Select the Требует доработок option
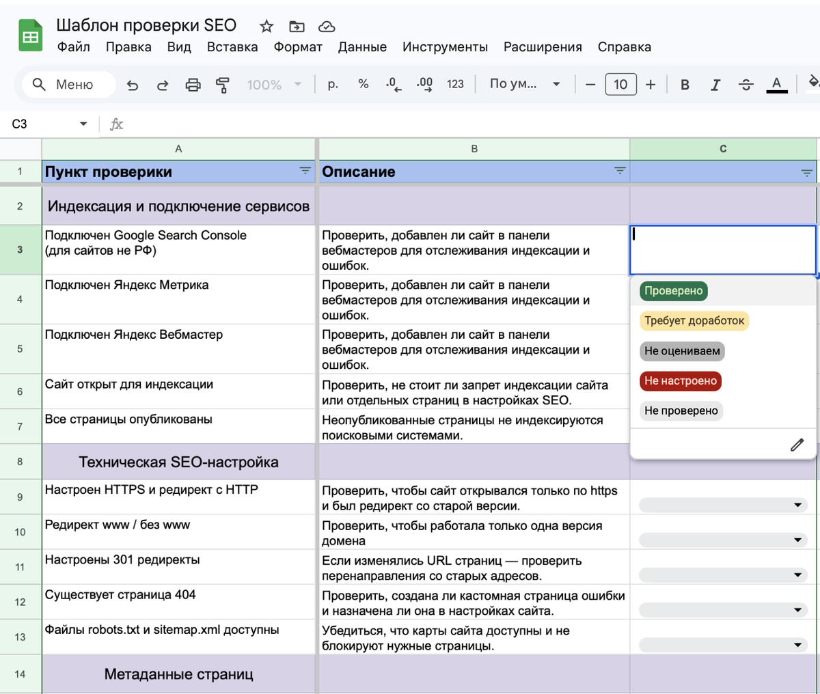Viewport: 820px width, 694px height. 694,321
